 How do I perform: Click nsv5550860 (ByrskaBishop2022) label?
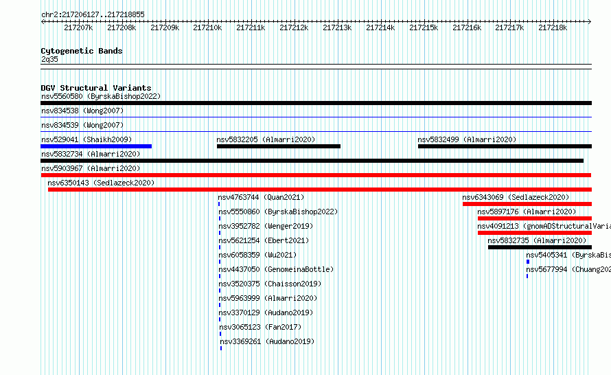point(278,212)
